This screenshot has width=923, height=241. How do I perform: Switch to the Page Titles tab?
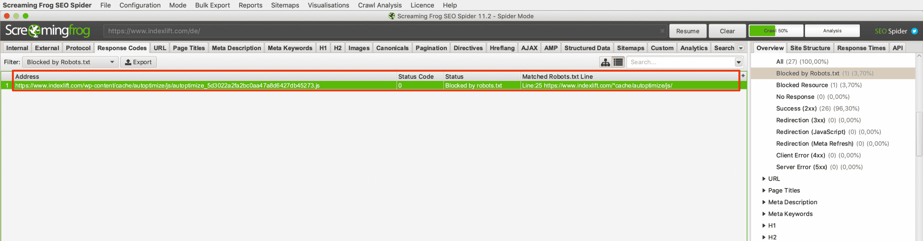189,48
